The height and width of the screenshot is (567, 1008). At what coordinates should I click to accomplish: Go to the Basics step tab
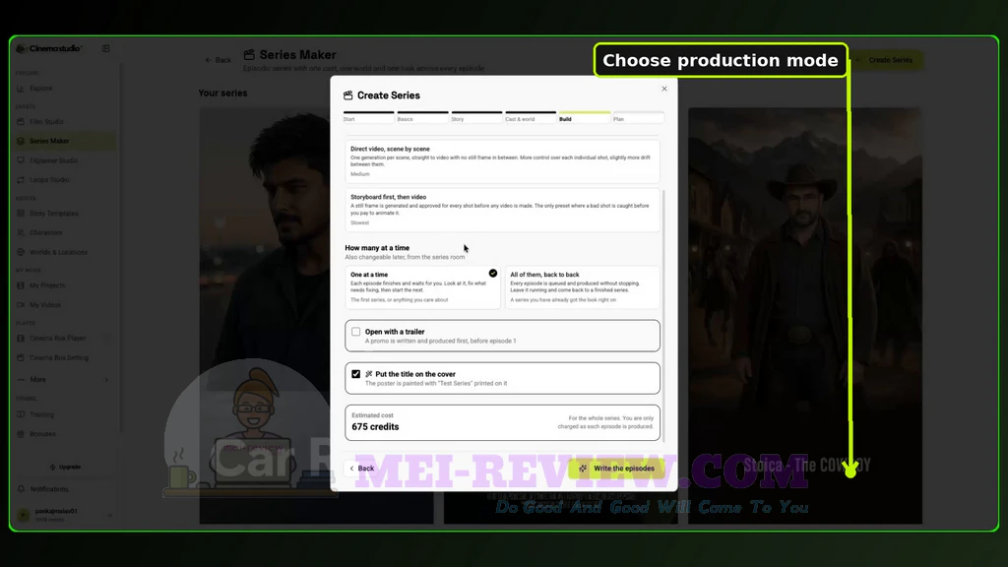pos(422,117)
